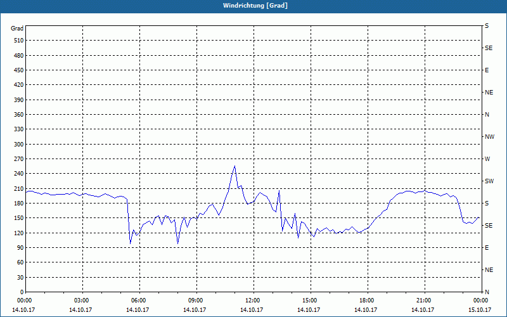This screenshot has width=507, height=317.
Task: Click the 03:00 time label
Action: pyautogui.click(x=83, y=300)
